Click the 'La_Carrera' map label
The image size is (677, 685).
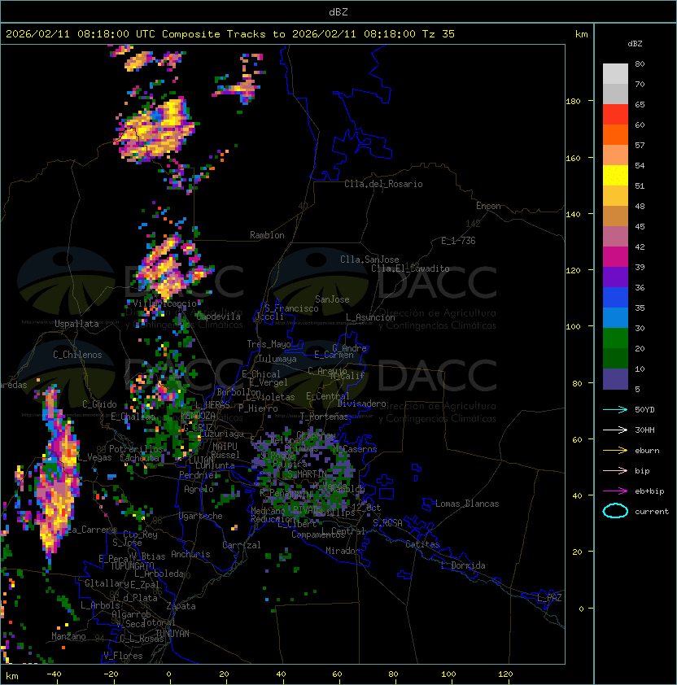pos(92,530)
